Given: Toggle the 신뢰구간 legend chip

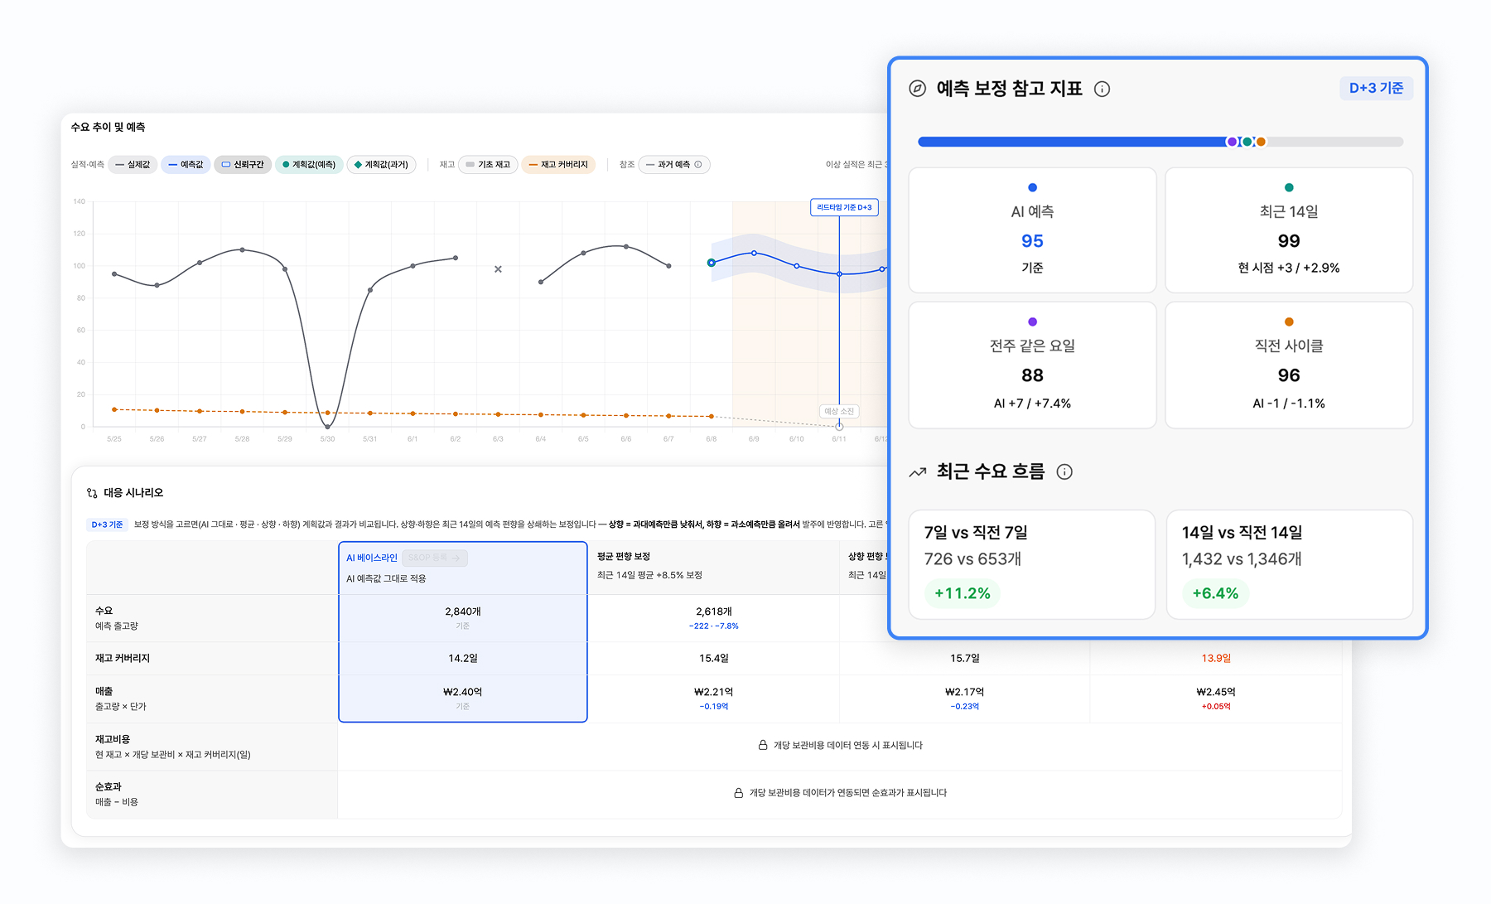Looking at the screenshot, I should point(243,165).
